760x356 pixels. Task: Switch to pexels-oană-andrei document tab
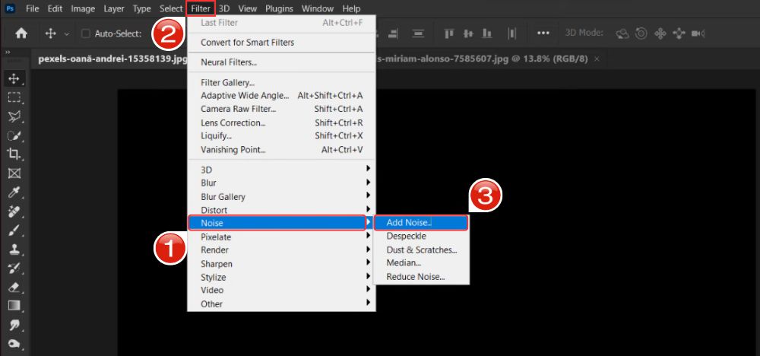pyautogui.click(x=112, y=59)
